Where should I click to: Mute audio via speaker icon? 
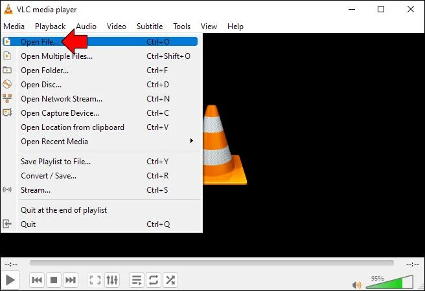pos(356,285)
